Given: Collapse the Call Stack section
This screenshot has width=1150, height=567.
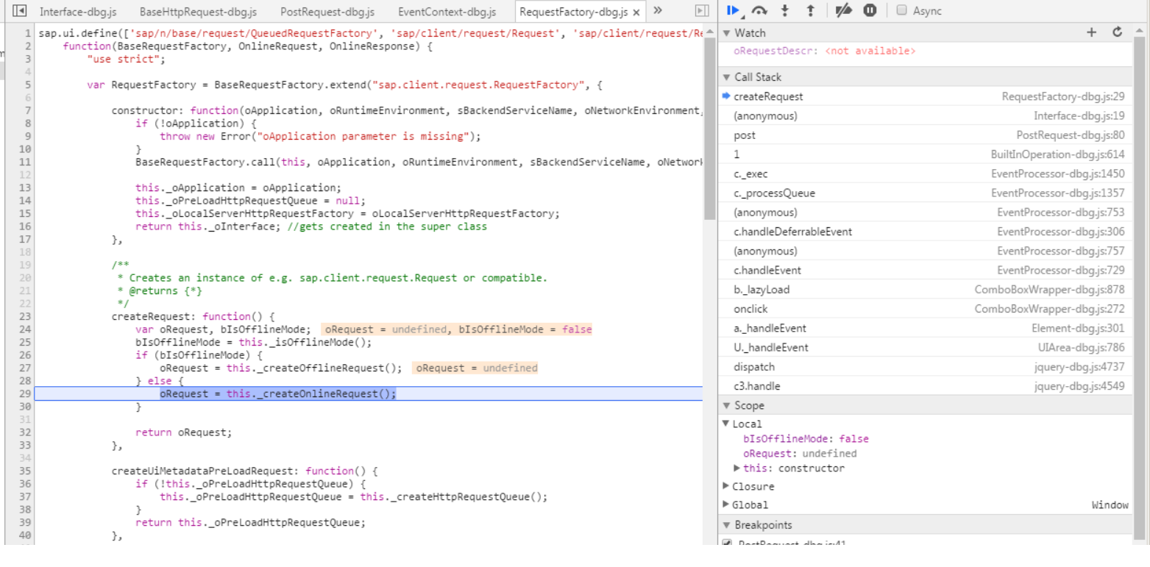Looking at the screenshot, I should click(x=727, y=77).
